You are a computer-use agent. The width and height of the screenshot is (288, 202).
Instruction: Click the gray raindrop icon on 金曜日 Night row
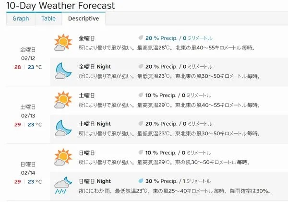pyautogui.click(x=141, y=66)
